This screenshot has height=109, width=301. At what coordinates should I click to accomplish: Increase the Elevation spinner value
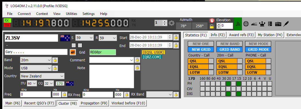click(x=219, y=24)
